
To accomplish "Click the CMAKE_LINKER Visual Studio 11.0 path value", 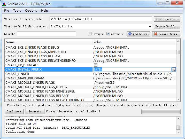I will click(133, 74).
